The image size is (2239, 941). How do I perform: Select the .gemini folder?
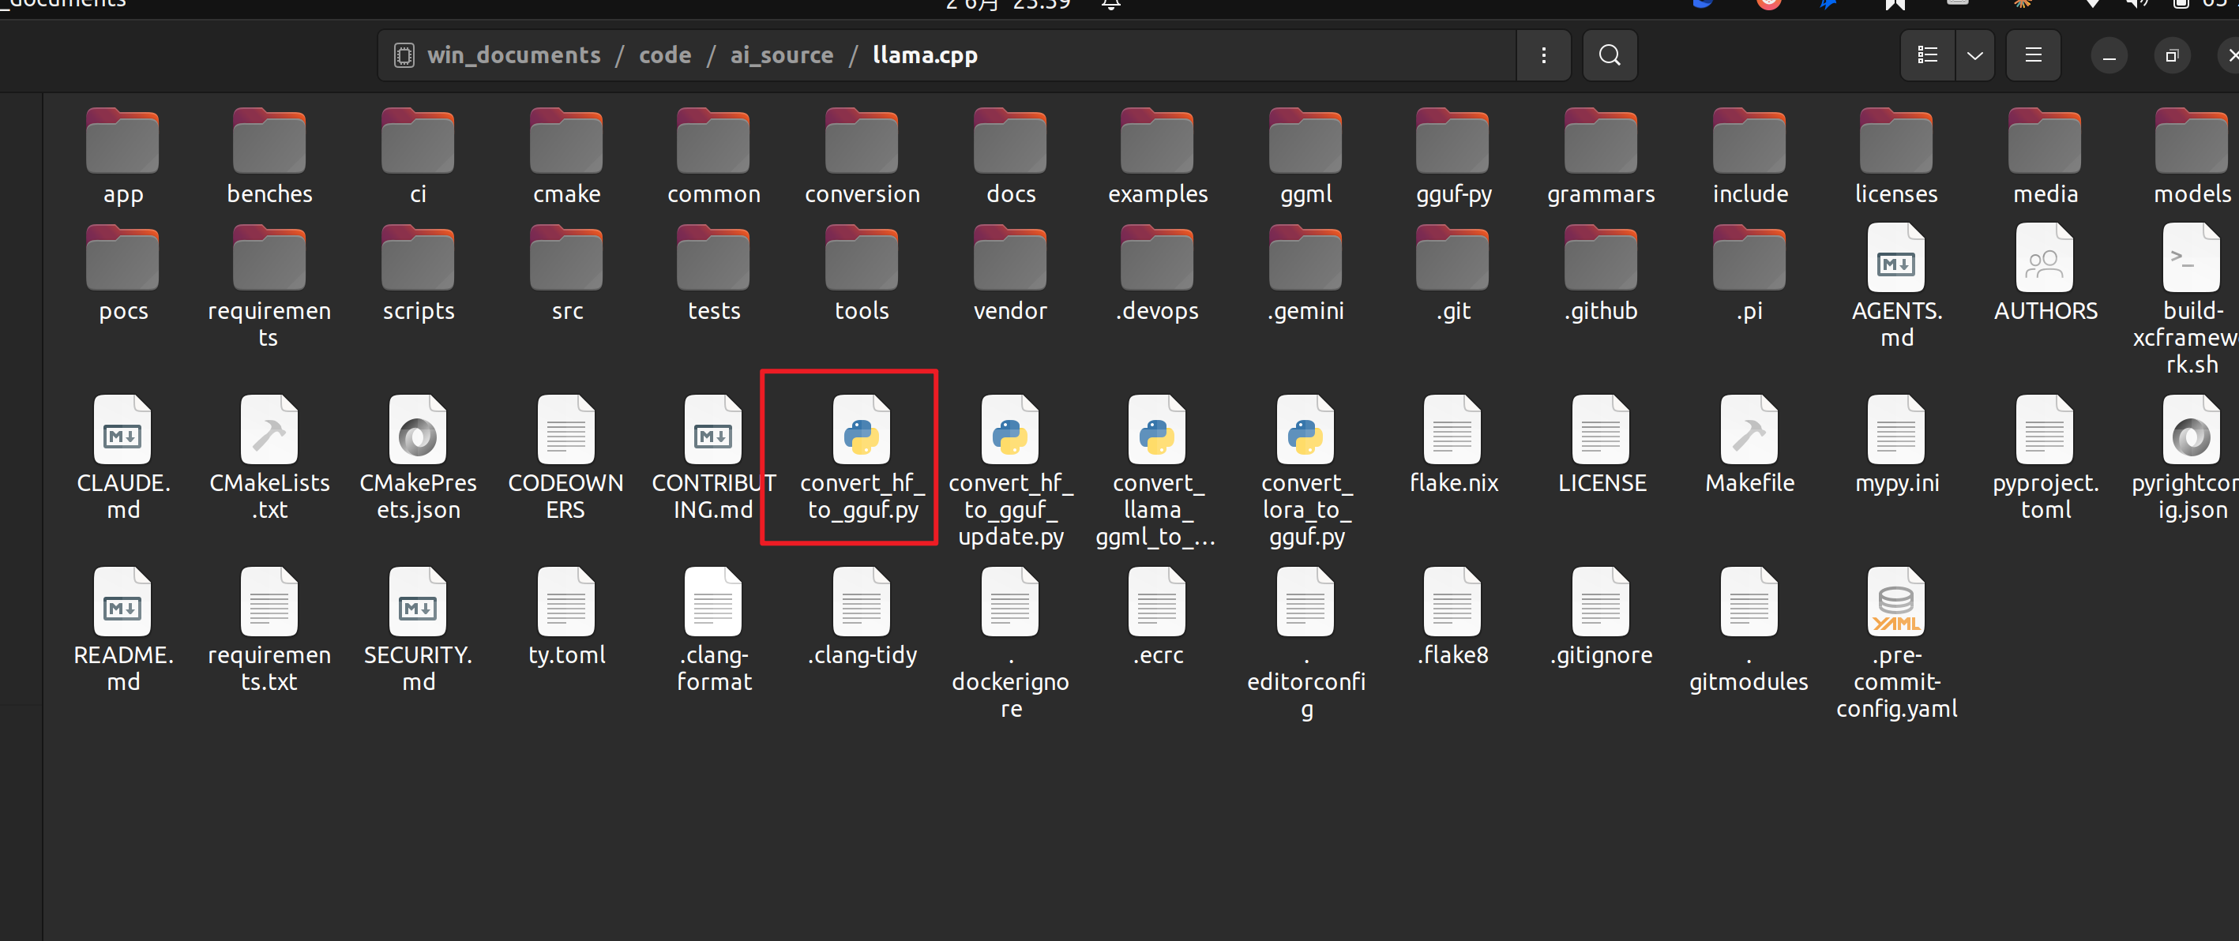(x=1305, y=274)
